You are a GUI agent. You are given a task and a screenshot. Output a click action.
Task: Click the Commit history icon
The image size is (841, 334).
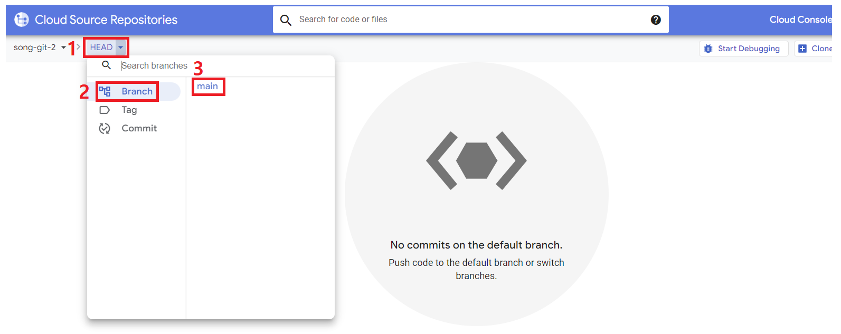click(x=105, y=128)
